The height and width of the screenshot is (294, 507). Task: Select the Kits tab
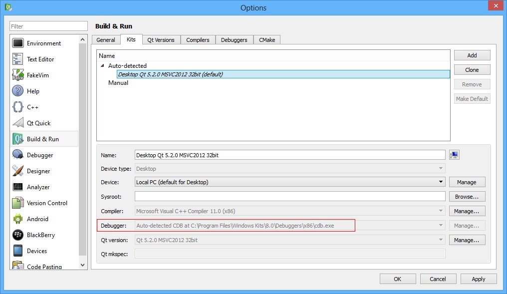tap(131, 39)
